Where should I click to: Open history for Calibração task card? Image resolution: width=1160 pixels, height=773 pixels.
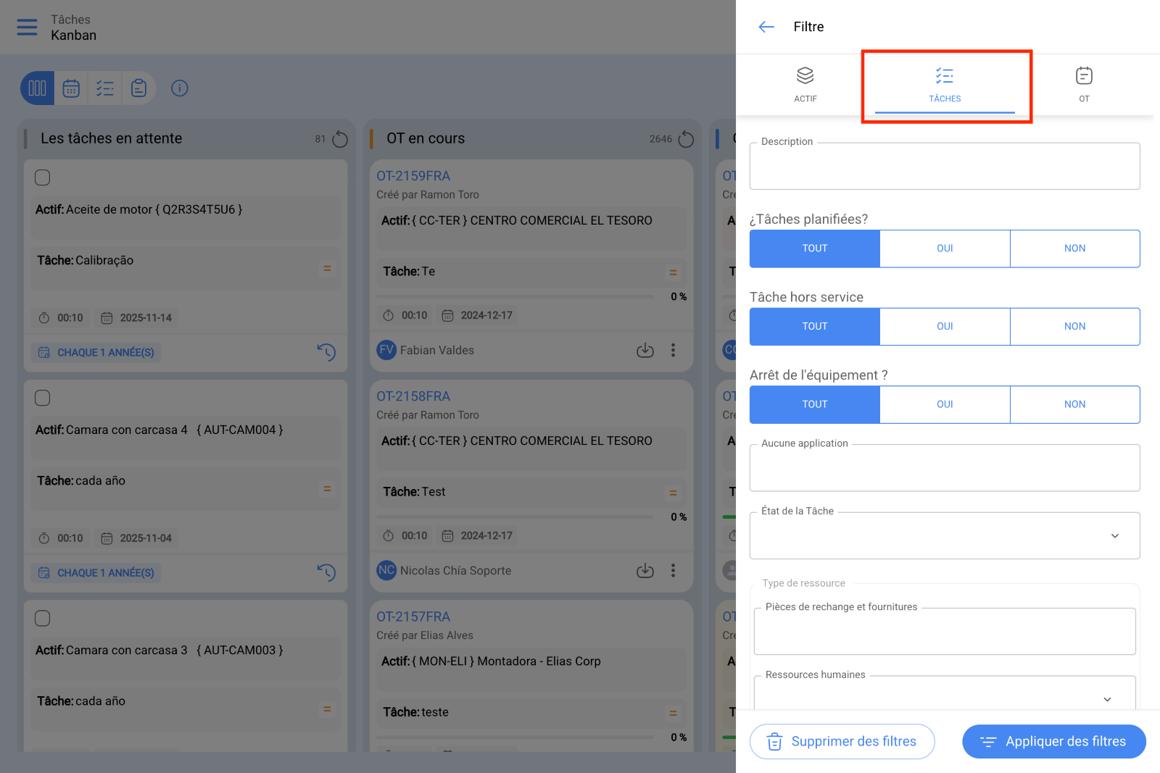coord(327,352)
